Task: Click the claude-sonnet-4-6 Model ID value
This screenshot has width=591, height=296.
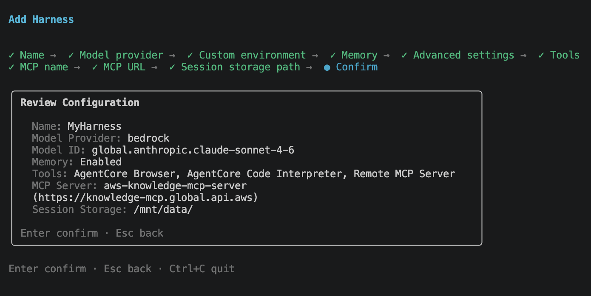Action: coord(193,150)
